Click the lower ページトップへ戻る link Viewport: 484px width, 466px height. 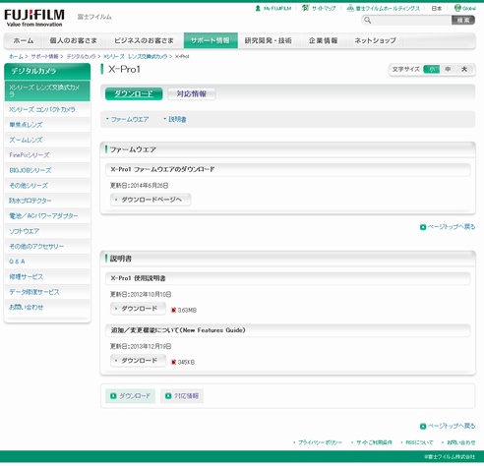(452, 427)
